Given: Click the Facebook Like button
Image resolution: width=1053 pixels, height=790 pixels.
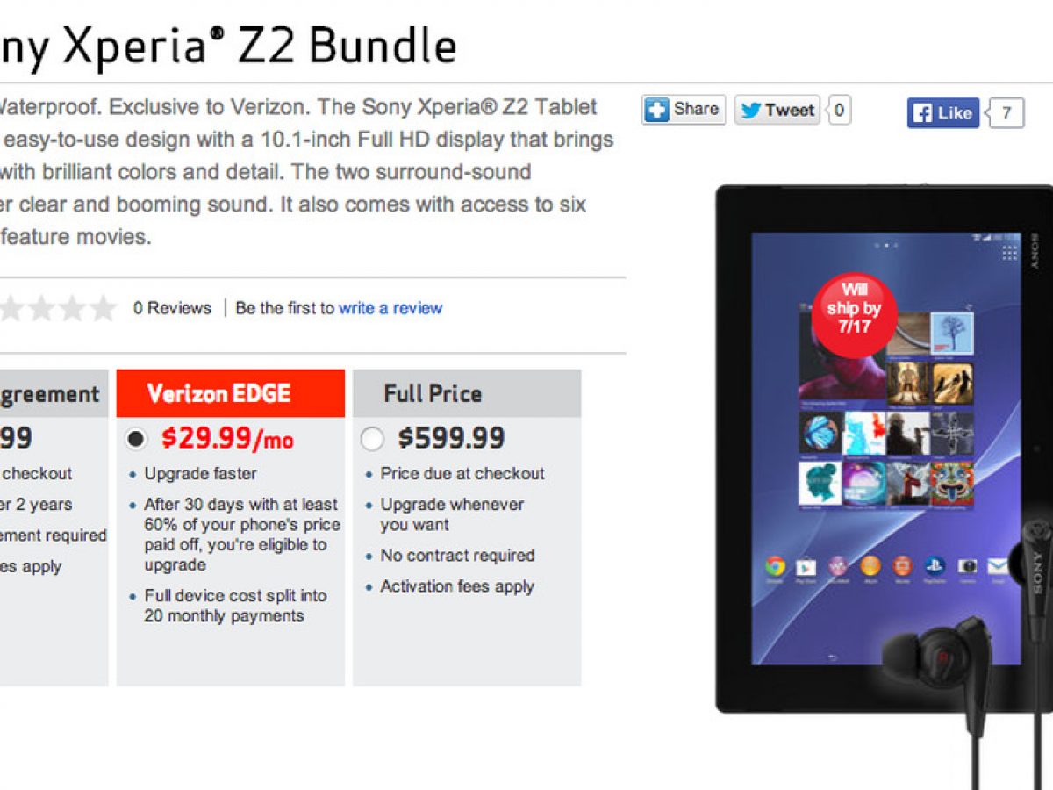Looking at the screenshot, I should (943, 113).
